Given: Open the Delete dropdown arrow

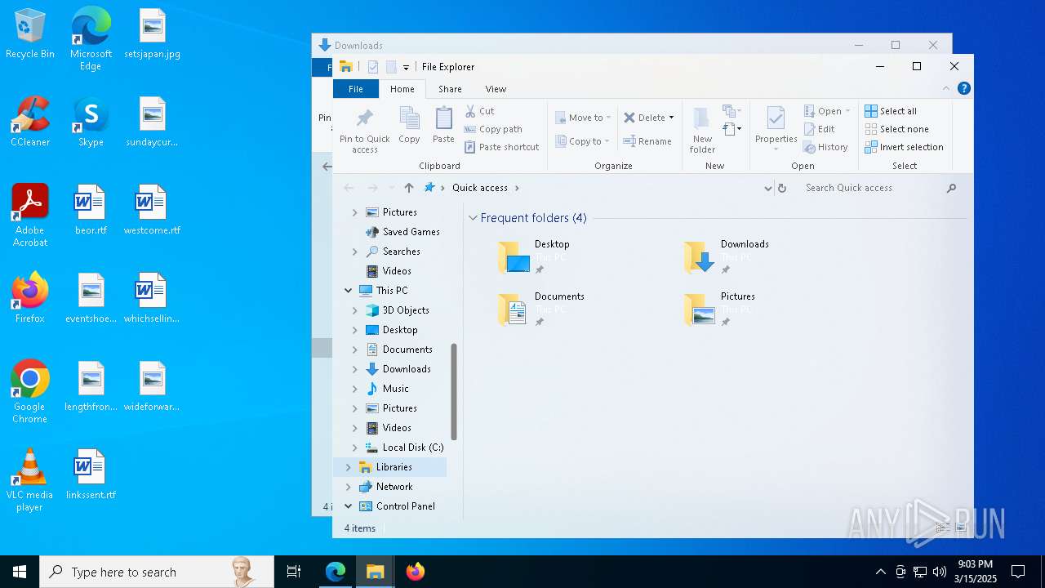Looking at the screenshot, I should [x=671, y=118].
